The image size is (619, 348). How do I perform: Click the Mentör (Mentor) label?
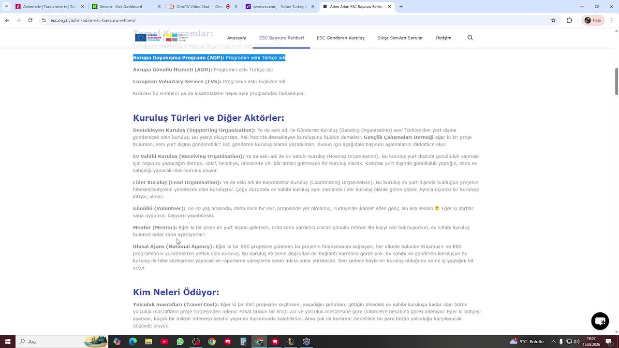pos(155,227)
